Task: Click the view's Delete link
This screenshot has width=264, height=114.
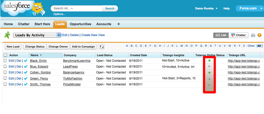Action: click(75, 35)
